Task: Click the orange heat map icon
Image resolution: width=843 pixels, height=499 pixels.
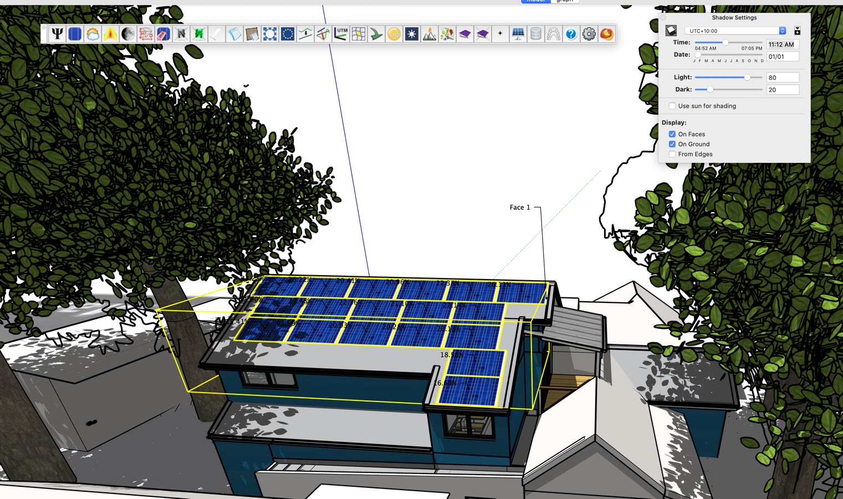Action: click(110, 34)
